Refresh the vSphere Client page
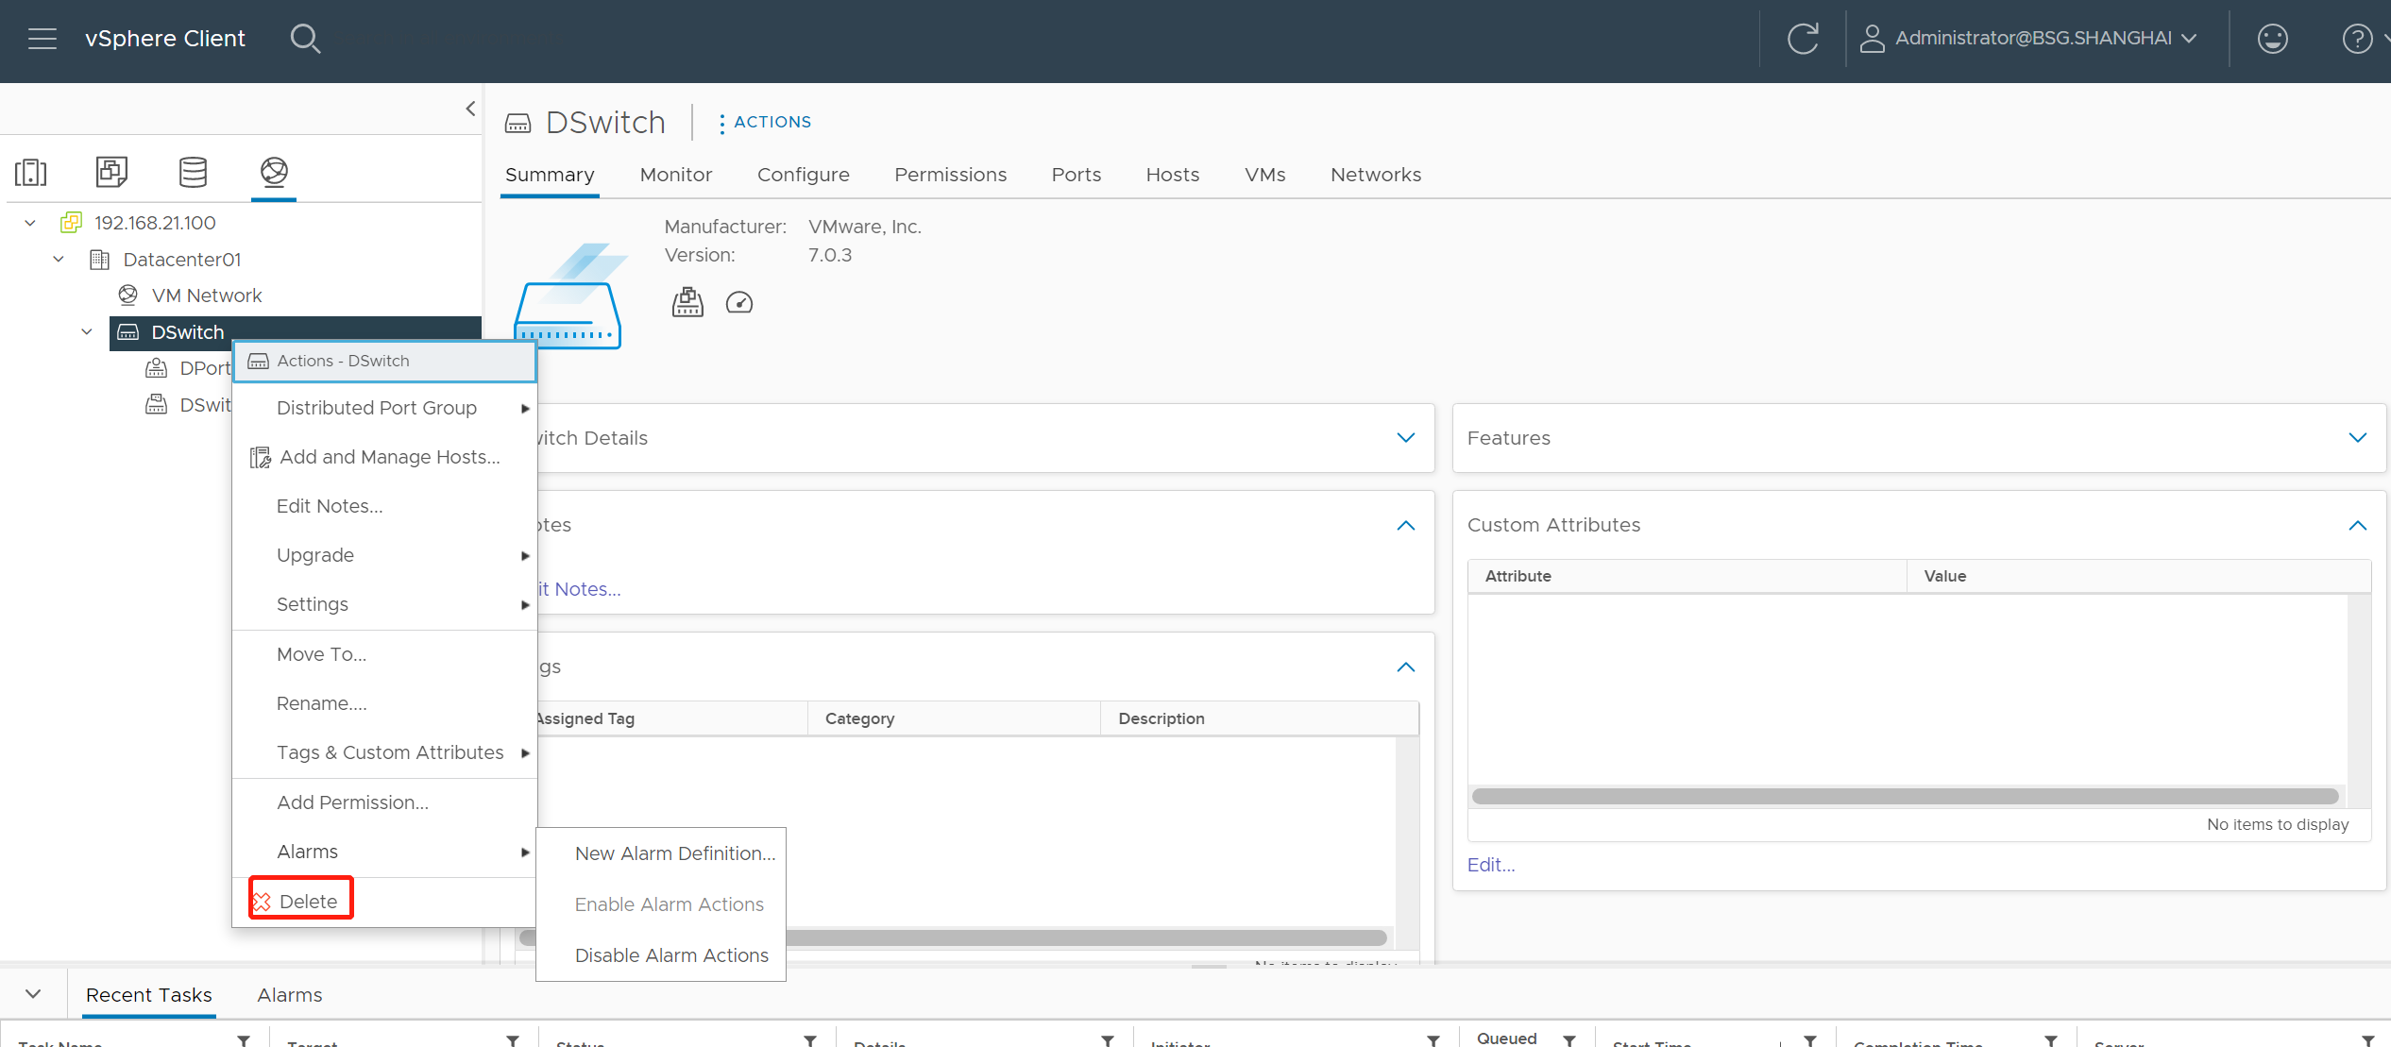Screen dimensions: 2391x1047 point(1803,39)
